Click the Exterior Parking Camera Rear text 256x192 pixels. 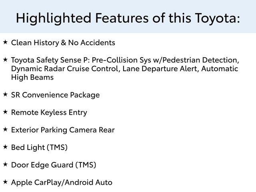click(63, 130)
